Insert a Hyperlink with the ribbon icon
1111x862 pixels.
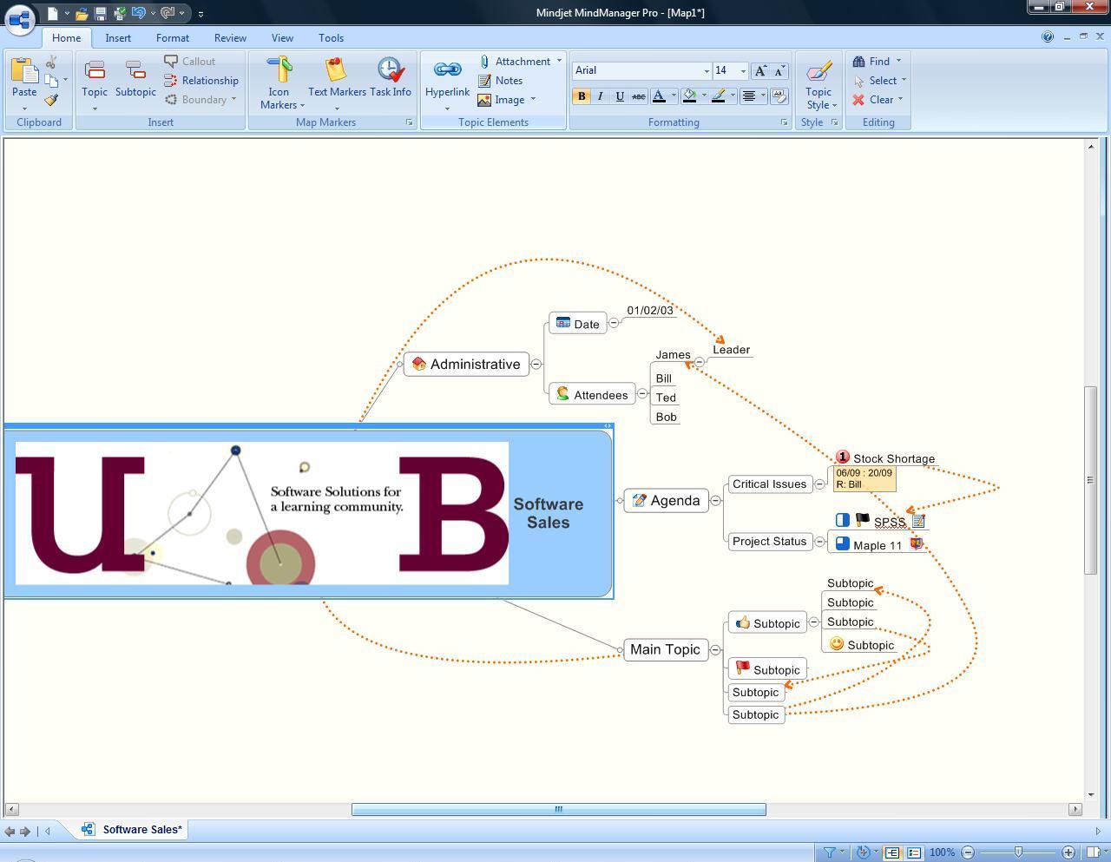pos(446,78)
